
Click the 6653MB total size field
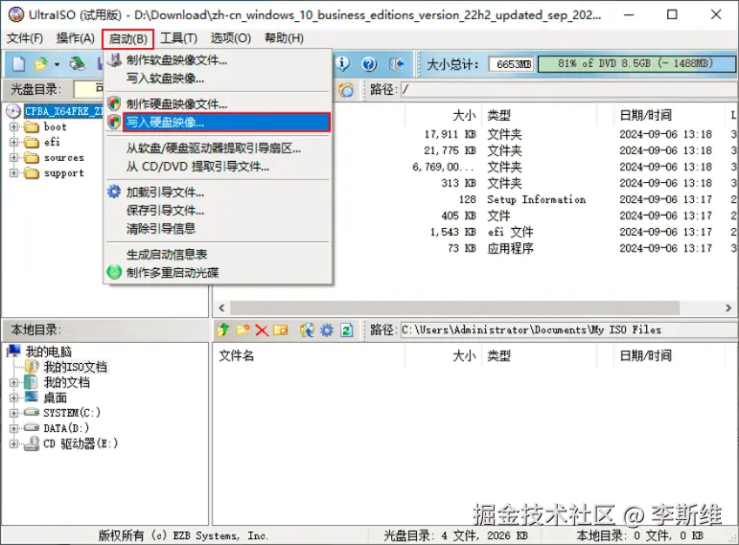point(512,64)
